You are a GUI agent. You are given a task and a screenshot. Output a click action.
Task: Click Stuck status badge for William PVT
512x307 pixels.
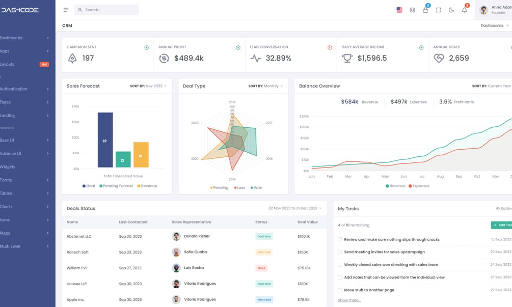point(261,268)
